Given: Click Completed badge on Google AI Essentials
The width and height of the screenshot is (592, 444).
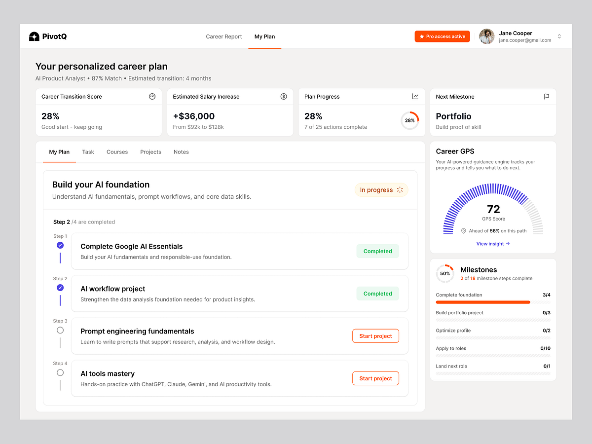Looking at the screenshot, I should 378,251.
